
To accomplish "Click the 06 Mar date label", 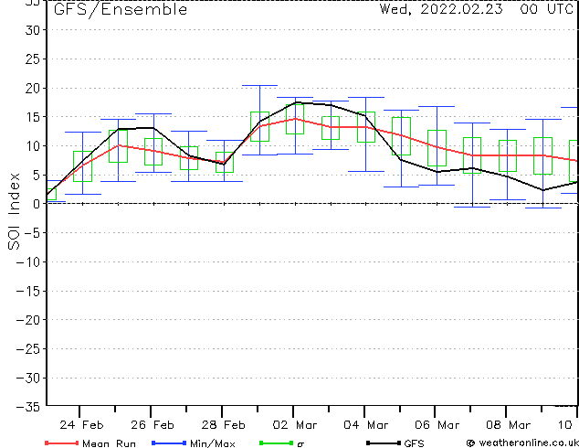I will pos(437,425).
